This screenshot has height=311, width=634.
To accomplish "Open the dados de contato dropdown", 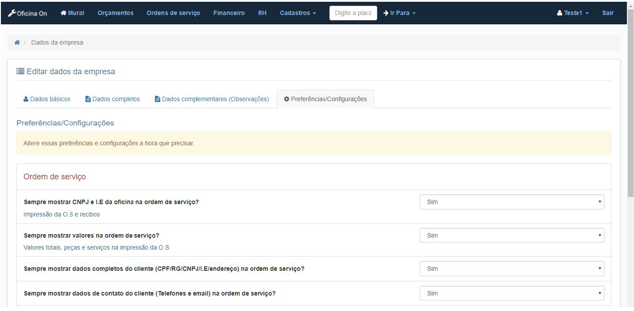I will click(511, 293).
